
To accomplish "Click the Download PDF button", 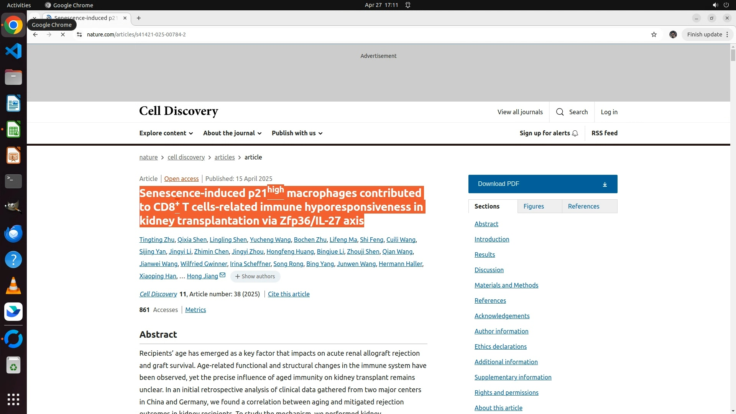I will (x=543, y=184).
